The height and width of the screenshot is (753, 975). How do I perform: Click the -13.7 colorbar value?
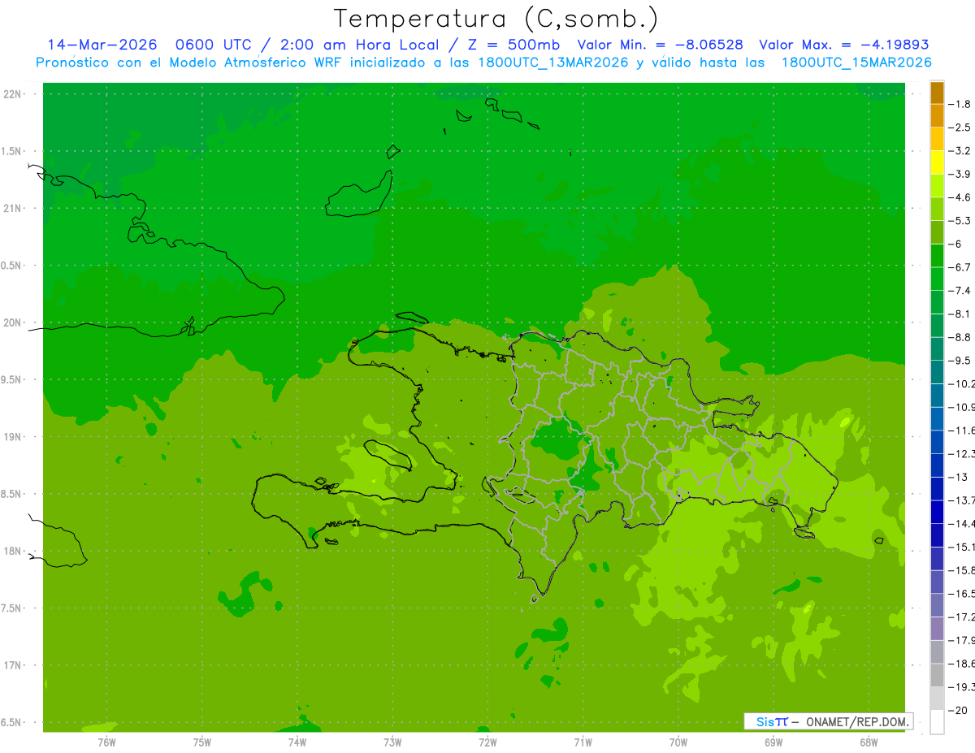tap(962, 500)
